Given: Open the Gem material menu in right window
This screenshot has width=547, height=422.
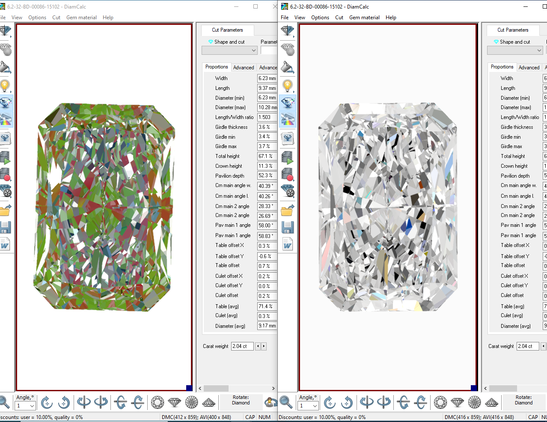Looking at the screenshot, I should (x=364, y=18).
